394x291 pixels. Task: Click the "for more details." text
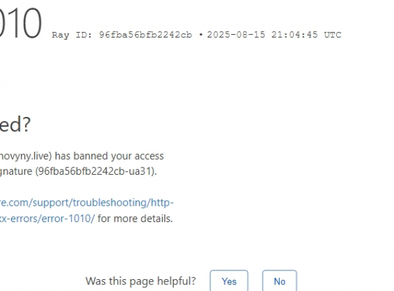(135, 218)
